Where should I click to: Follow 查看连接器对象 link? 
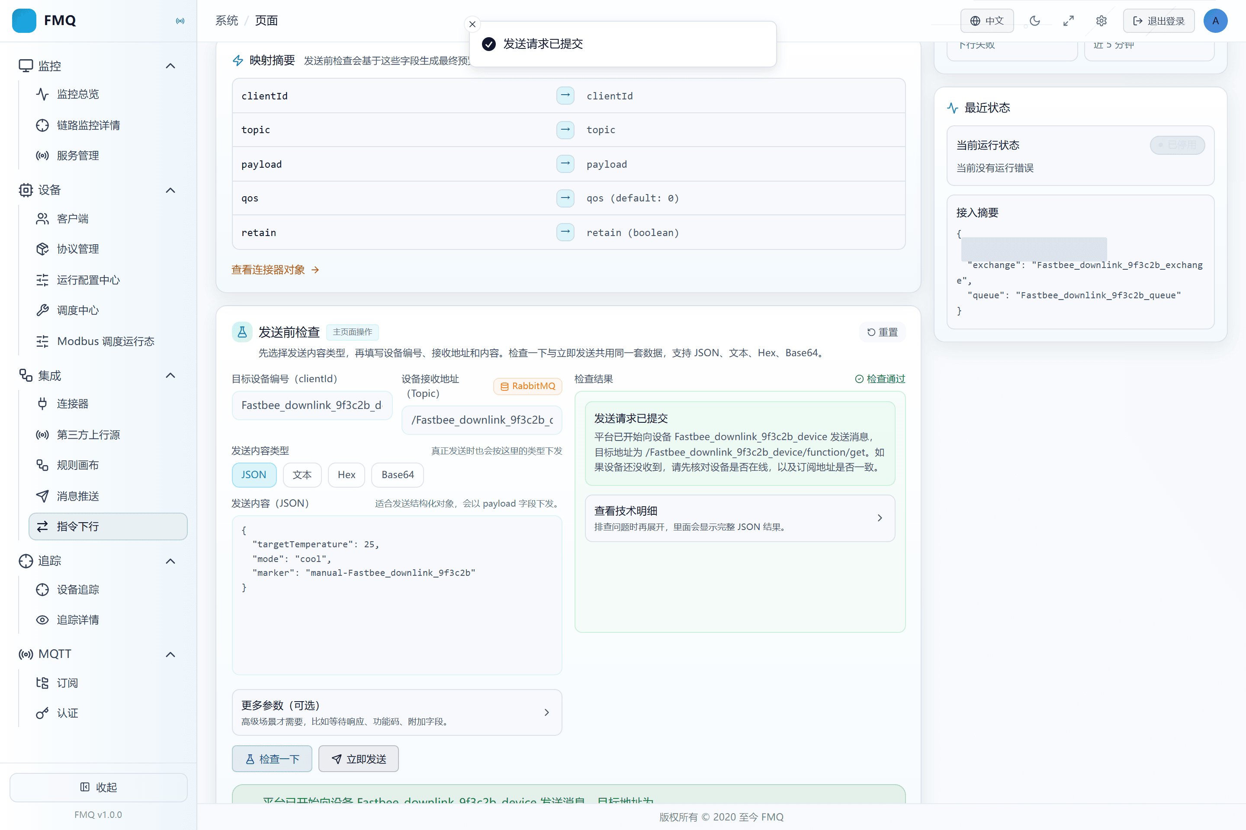point(275,270)
